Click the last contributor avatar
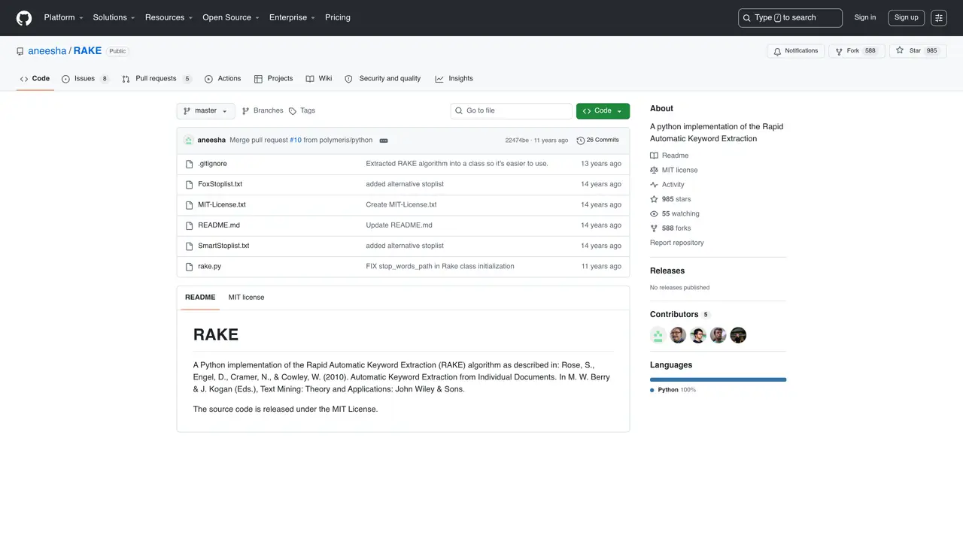This screenshot has height=541, width=963. click(x=738, y=336)
